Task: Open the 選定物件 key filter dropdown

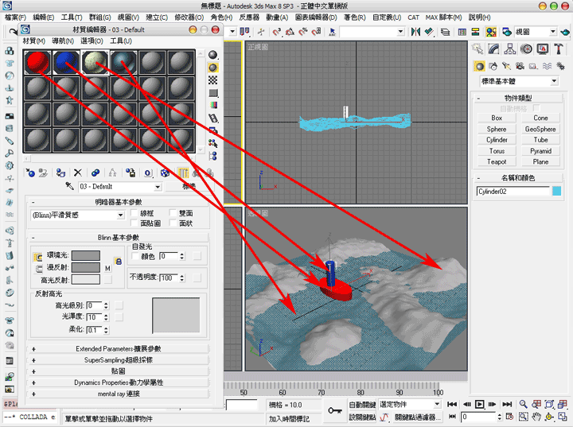Action: 409,405
